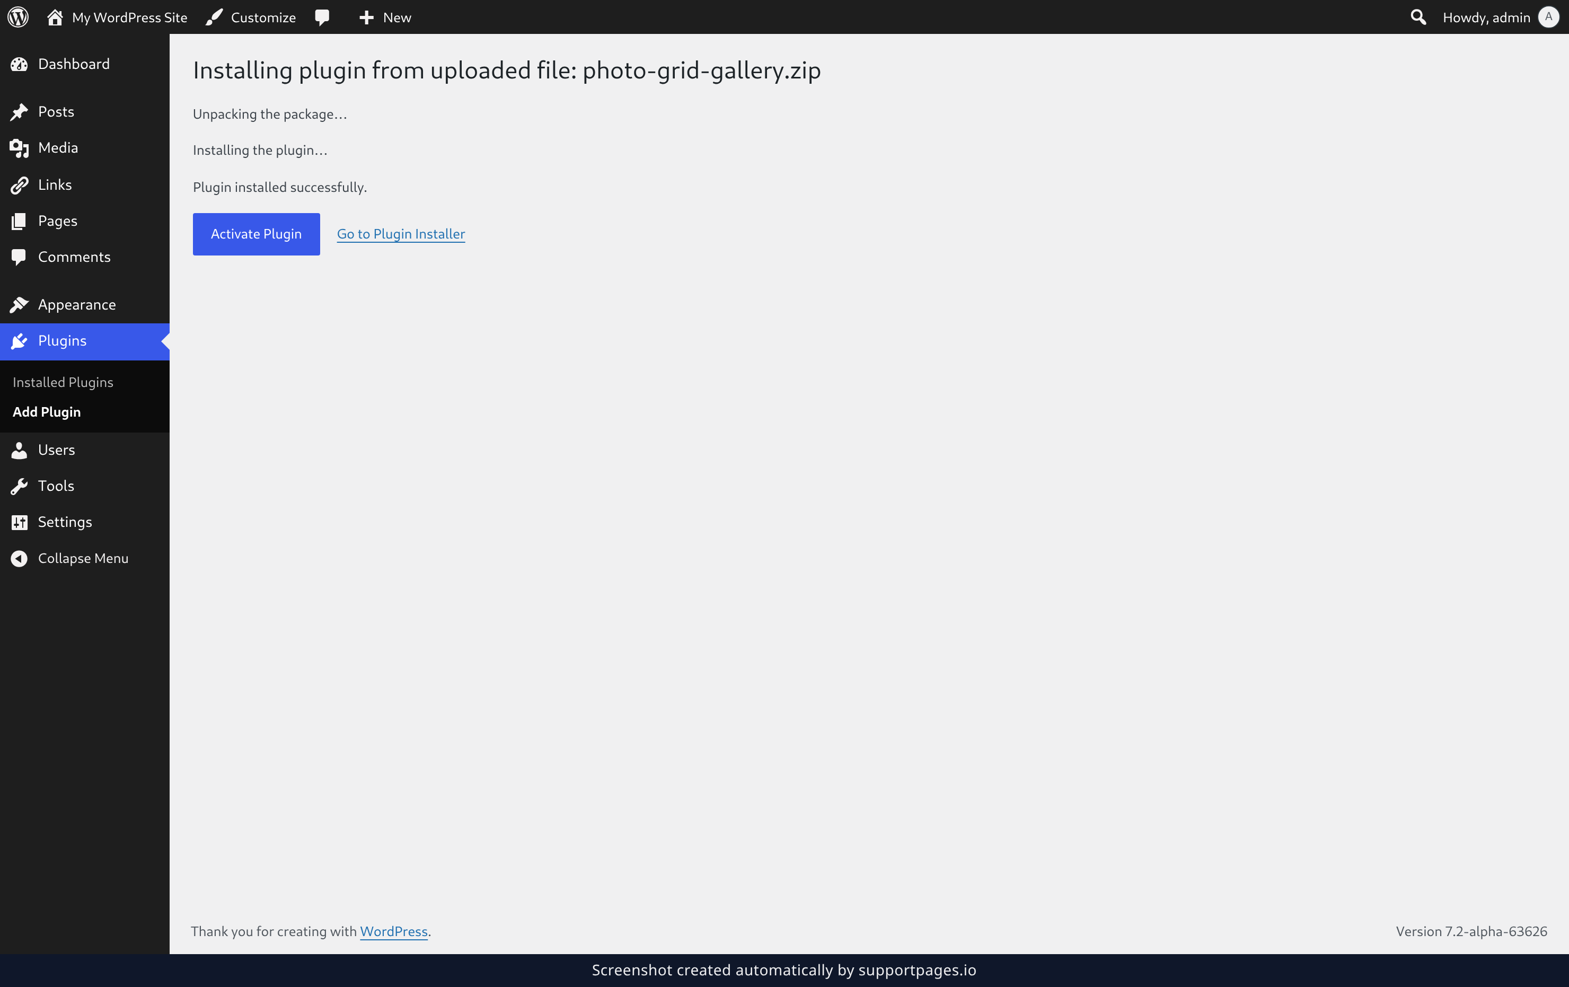This screenshot has height=987, width=1569.
Task: Open the Posts menu item
Action: [x=85, y=112]
